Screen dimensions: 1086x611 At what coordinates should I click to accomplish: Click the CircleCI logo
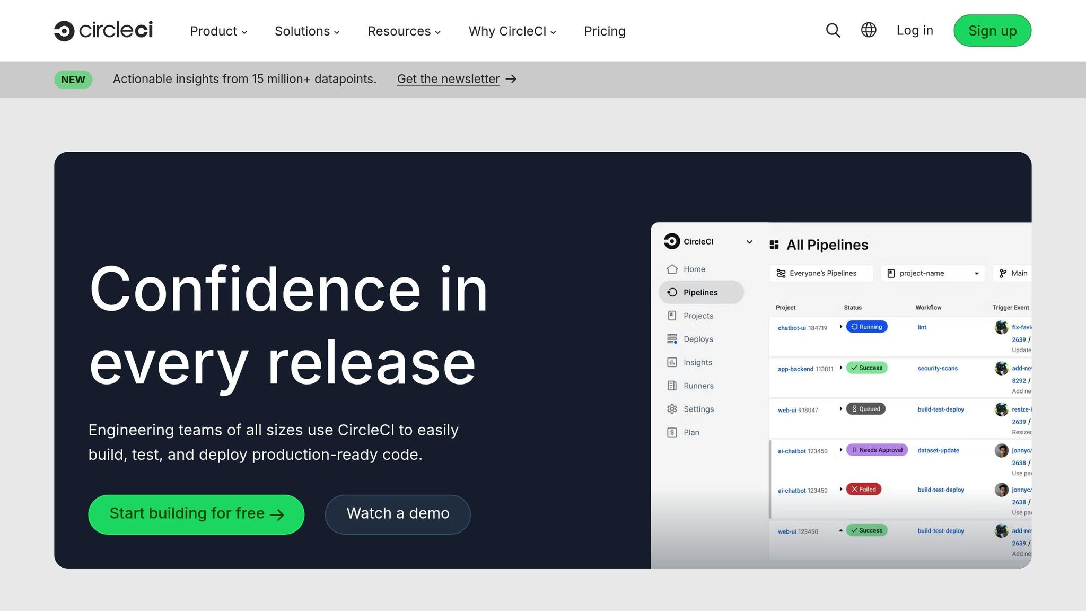[104, 30]
